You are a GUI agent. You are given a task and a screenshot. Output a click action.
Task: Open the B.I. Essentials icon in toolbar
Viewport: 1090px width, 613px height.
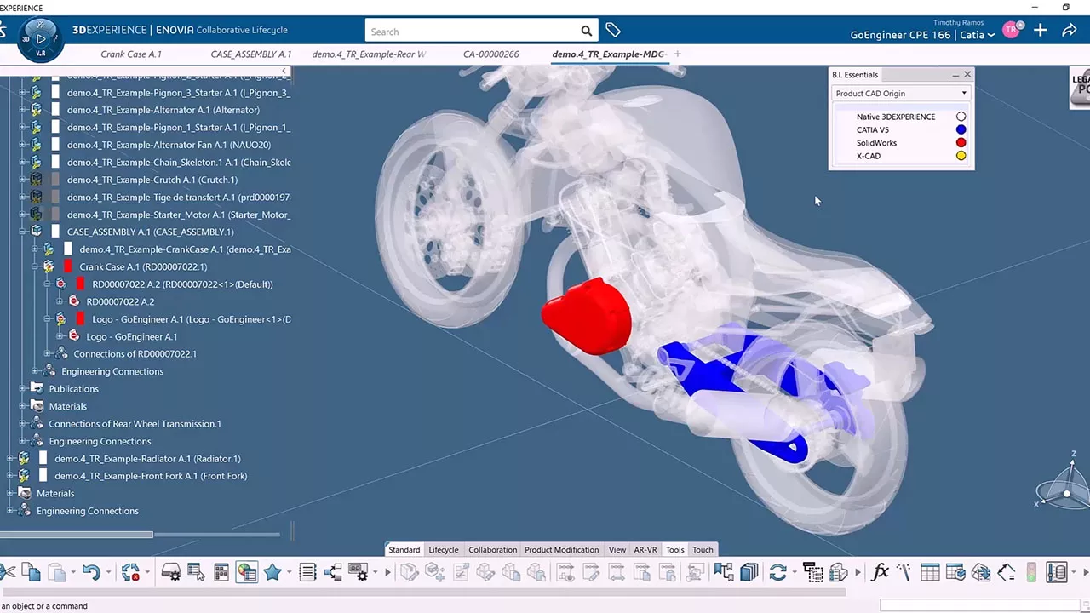(x=246, y=573)
